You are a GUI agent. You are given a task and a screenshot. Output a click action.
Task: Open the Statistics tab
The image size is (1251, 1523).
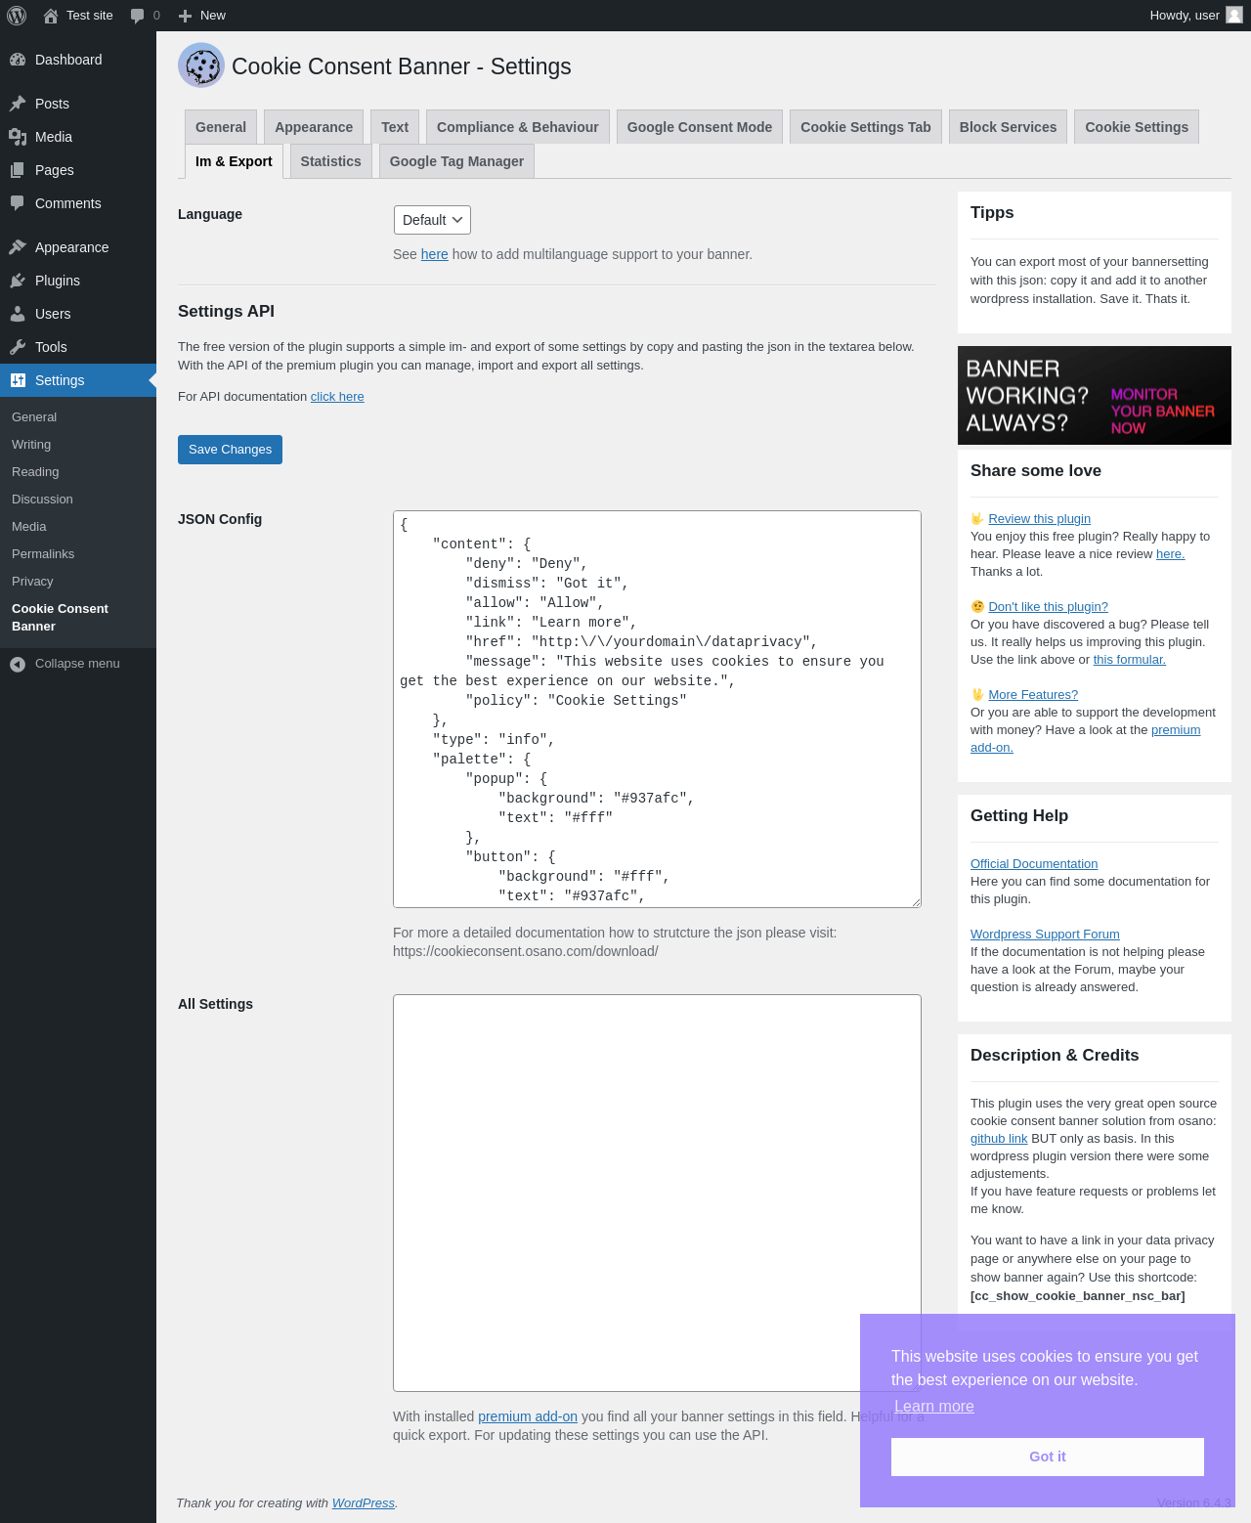(x=330, y=161)
